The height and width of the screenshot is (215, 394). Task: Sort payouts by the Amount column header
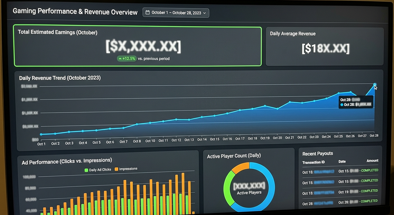coord(372,161)
